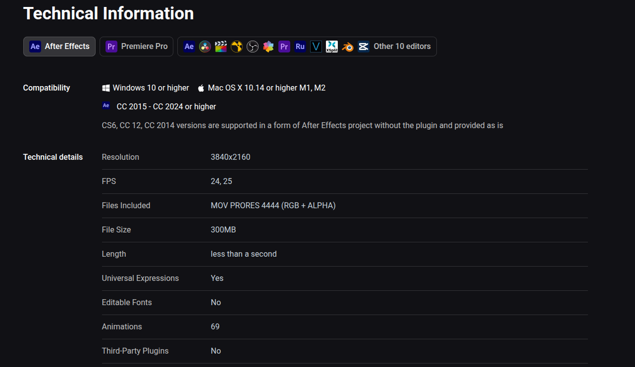Click the small Ae icon beside CC 2015

(x=106, y=105)
